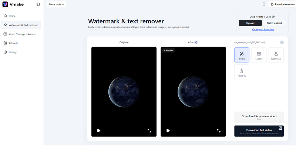Click the Upload button
296x165 pixels.
pos(250,23)
